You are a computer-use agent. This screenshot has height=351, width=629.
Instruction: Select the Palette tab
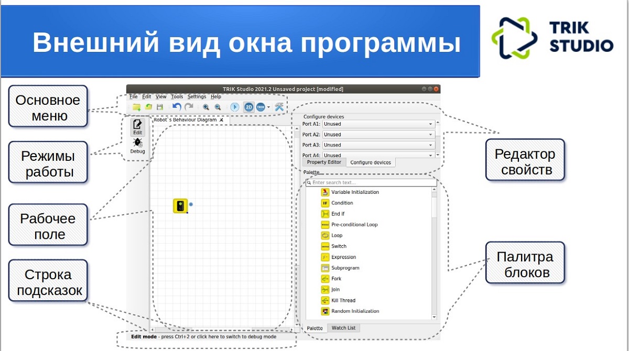[315, 328]
